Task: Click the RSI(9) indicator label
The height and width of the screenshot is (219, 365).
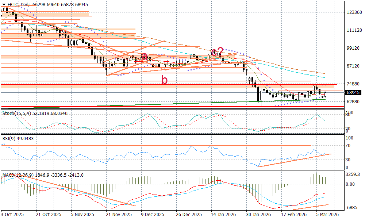Action: click(14, 139)
